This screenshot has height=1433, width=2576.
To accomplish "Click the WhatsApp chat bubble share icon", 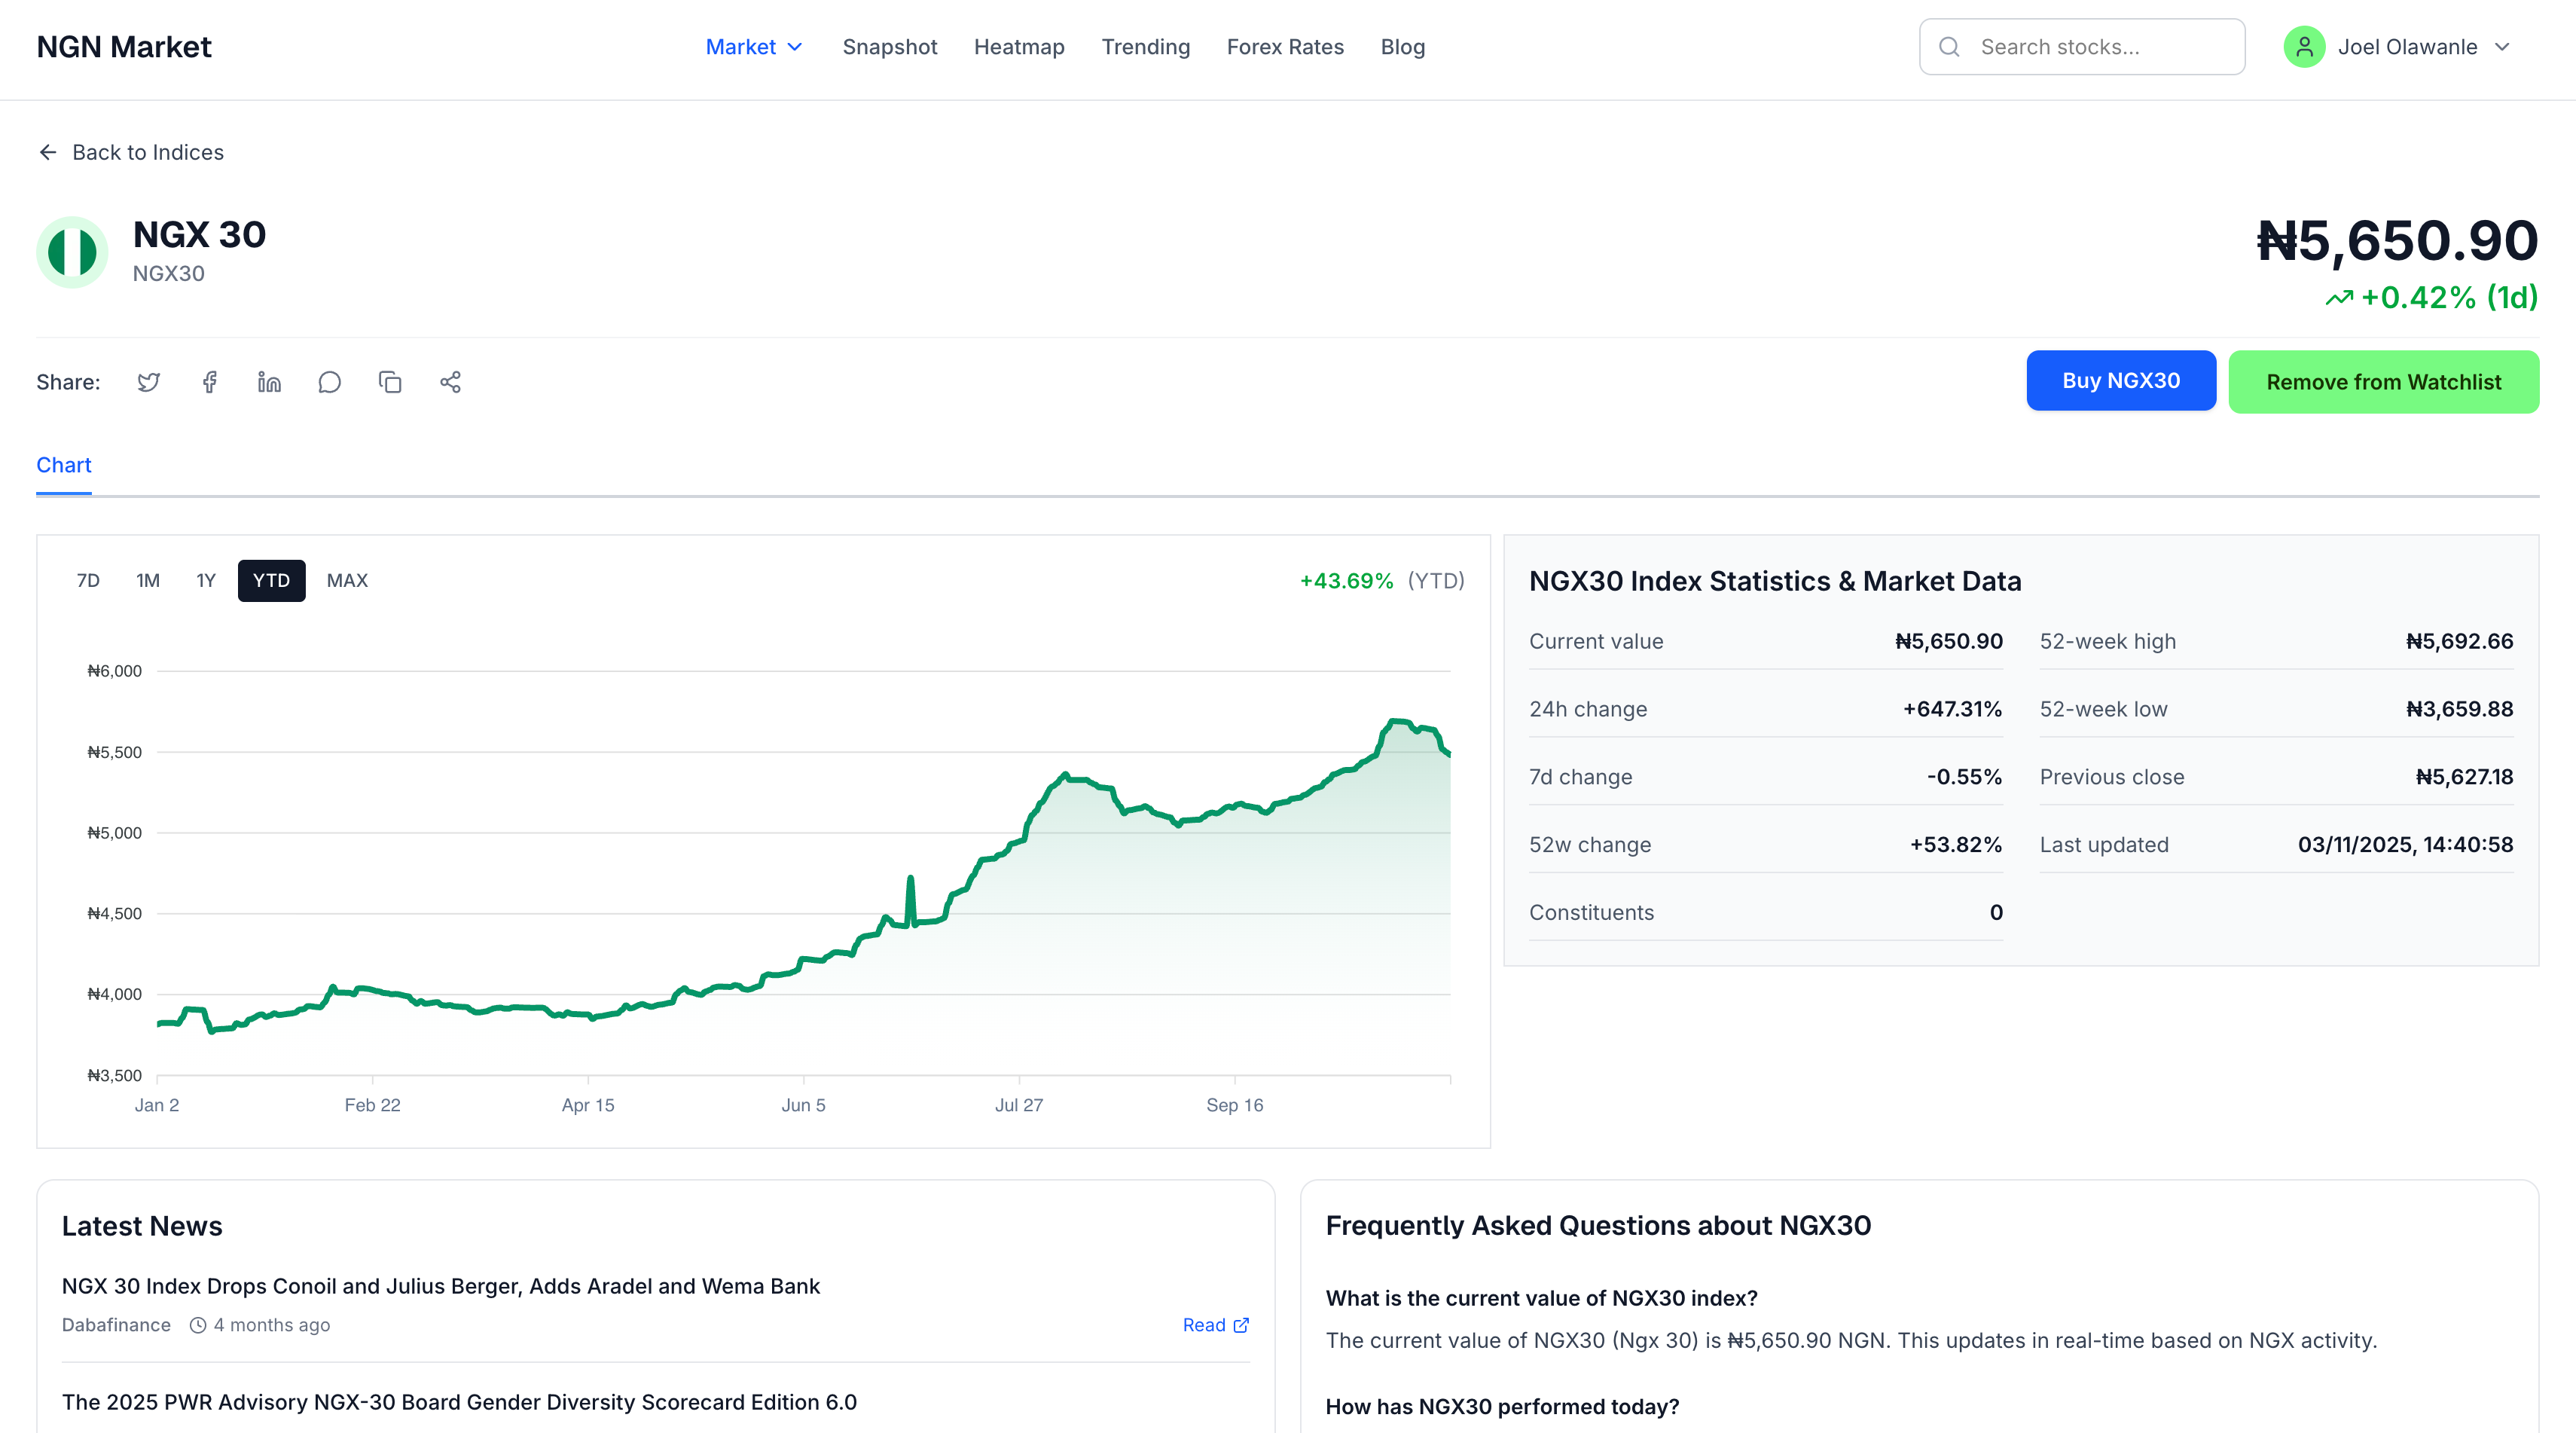I will pyautogui.click(x=329, y=382).
